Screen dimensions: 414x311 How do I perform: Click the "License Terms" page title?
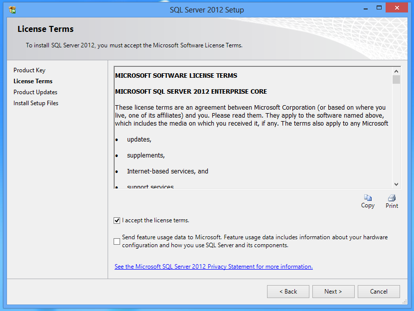click(45, 29)
